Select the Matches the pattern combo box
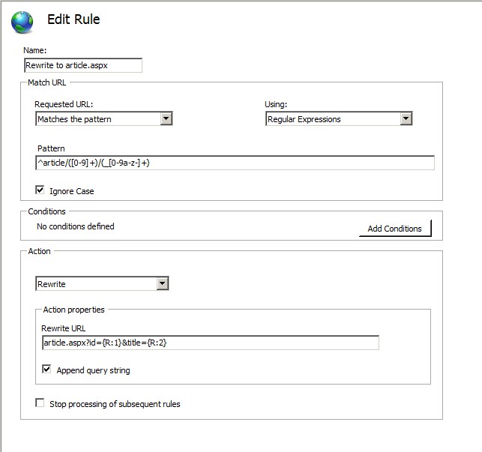Viewport: 482px width, 452px height. [104, 118]
